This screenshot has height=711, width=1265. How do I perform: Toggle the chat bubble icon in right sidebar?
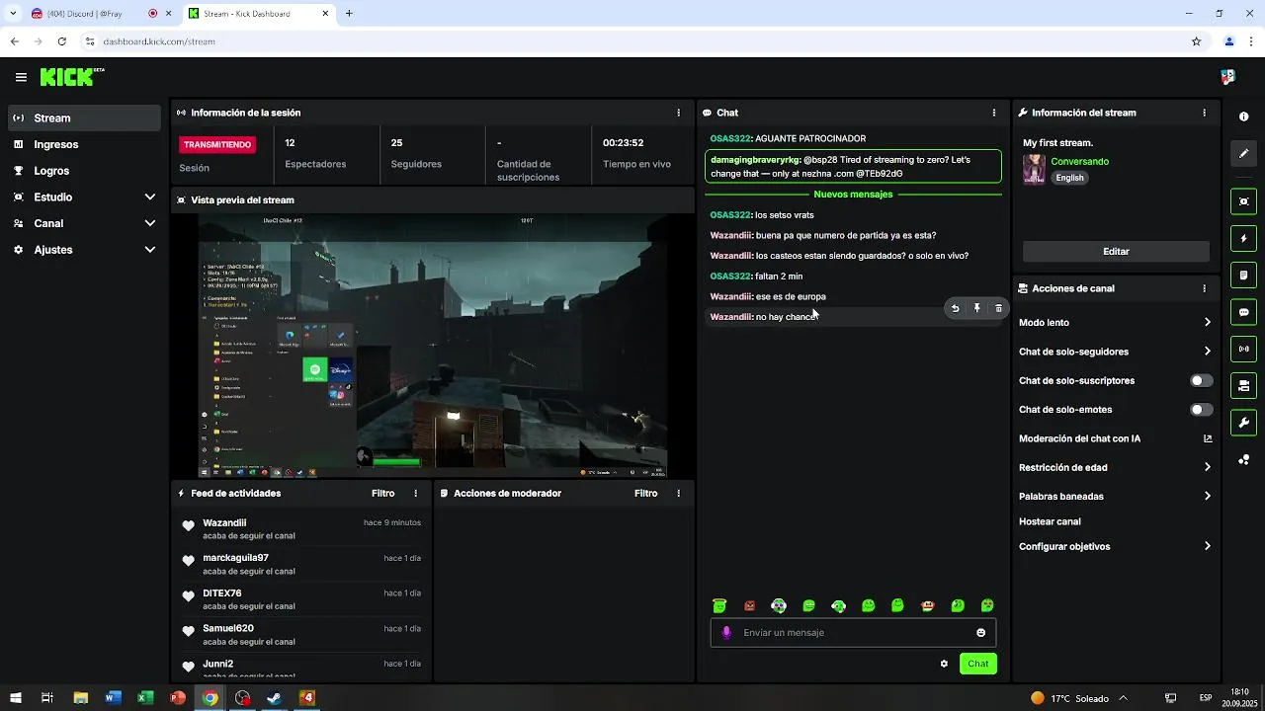1243,312
